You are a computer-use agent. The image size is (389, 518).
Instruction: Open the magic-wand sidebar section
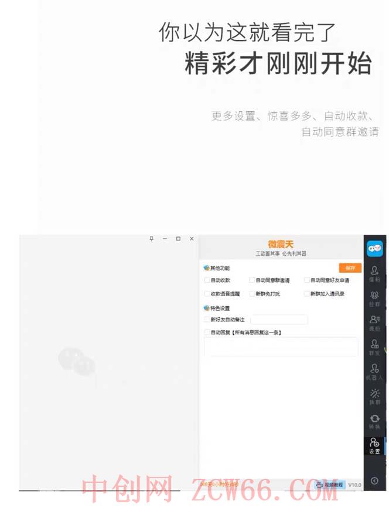[x=374, y=396]
